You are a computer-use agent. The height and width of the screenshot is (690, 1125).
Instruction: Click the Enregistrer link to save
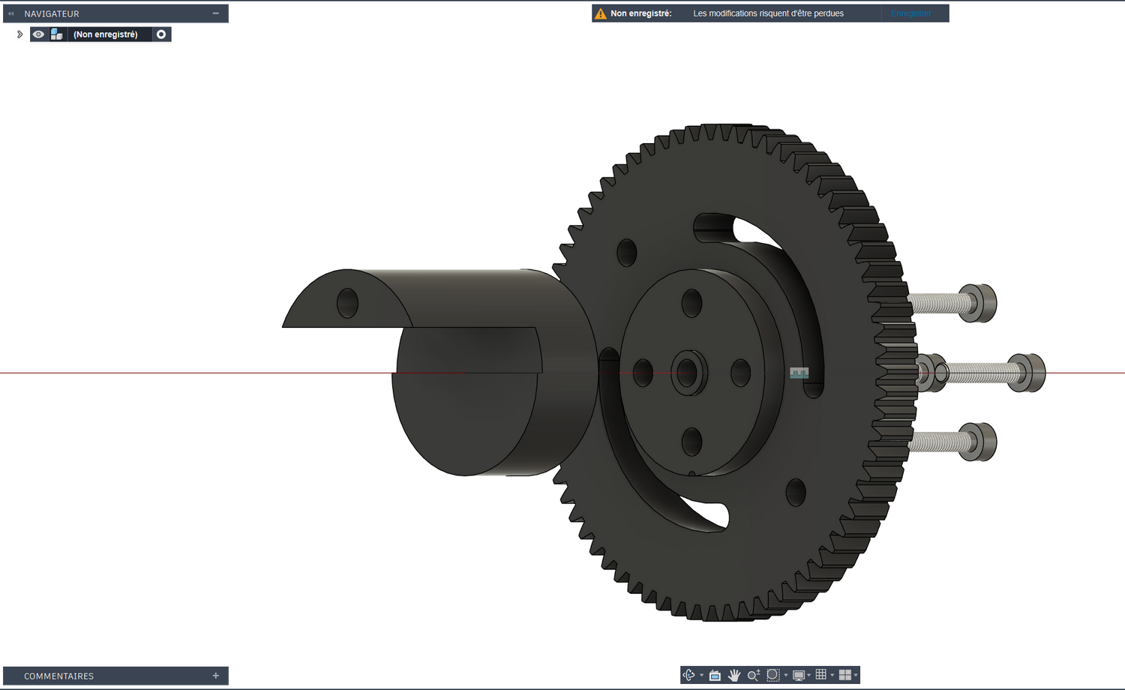click(911, 13)
